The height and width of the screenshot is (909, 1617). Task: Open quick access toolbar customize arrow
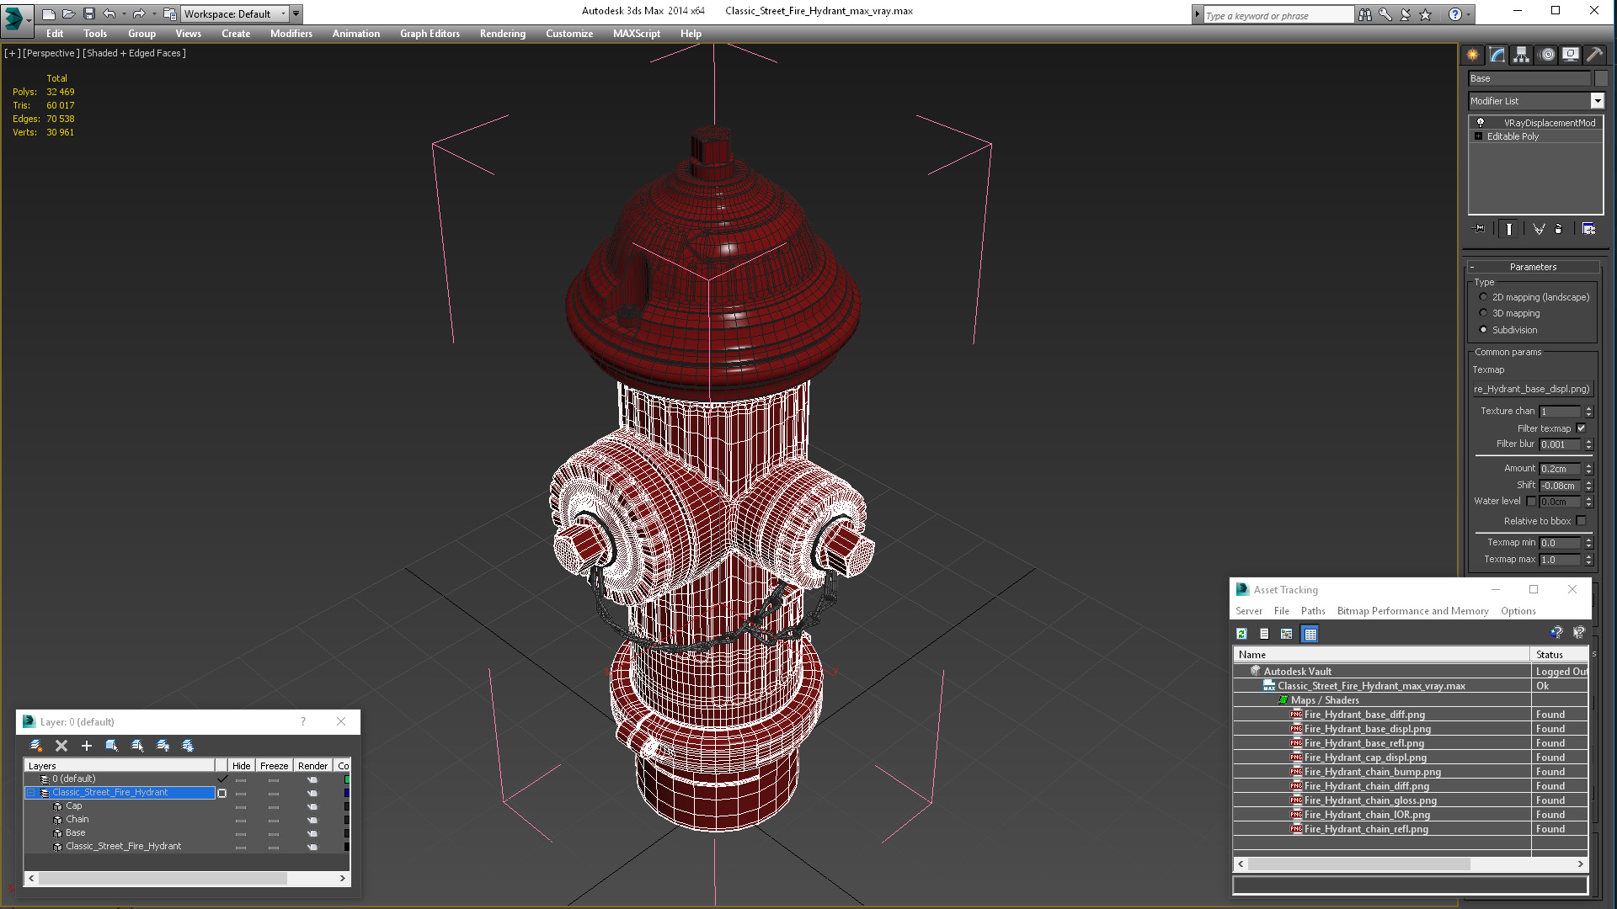tap(296, 13)
